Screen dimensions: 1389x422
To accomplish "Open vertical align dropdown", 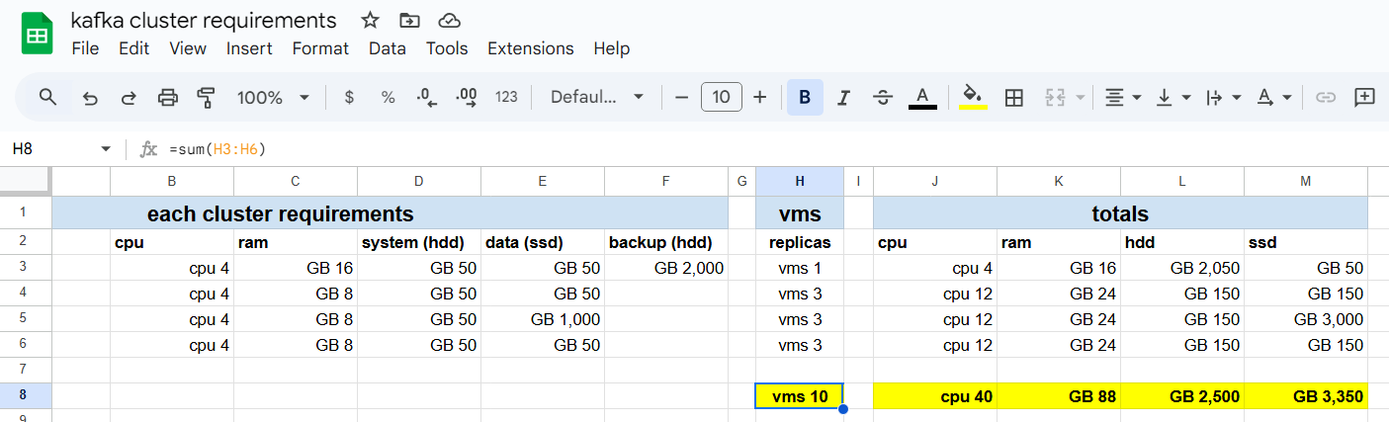I will pos(1174,97).
